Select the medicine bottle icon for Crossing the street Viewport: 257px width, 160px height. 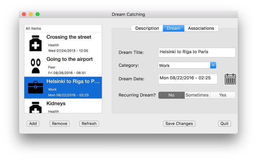coord(35,44)
